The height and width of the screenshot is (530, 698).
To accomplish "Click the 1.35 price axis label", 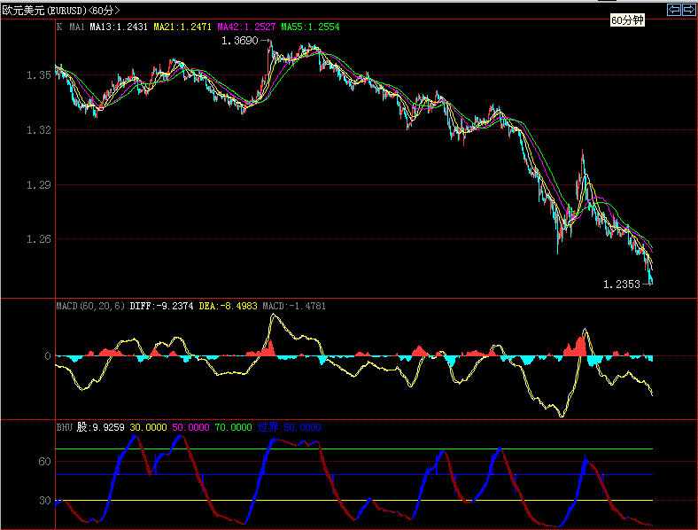I will (x=37, y=75).
